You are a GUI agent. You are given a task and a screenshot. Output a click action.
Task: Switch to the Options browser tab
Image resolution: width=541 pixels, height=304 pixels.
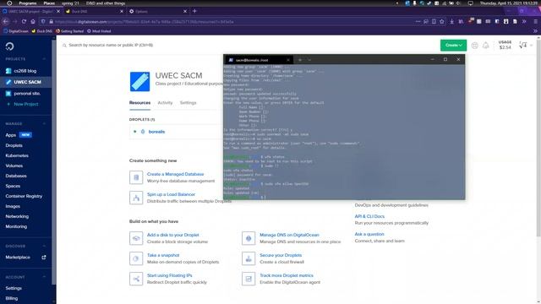(x=157, y=11)
